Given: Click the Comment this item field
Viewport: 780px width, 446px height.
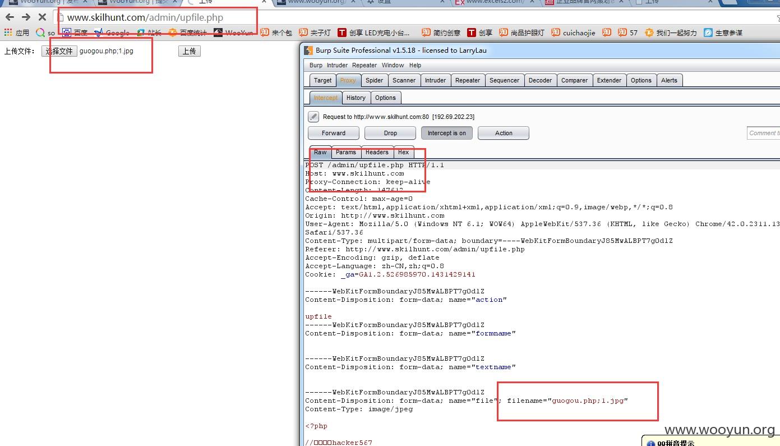Looking at the screenshot, I should 764,133.
